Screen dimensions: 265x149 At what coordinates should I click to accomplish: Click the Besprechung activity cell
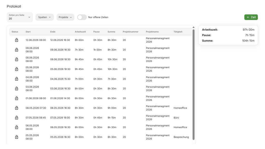pyautogui.click(x=181, y=137)
